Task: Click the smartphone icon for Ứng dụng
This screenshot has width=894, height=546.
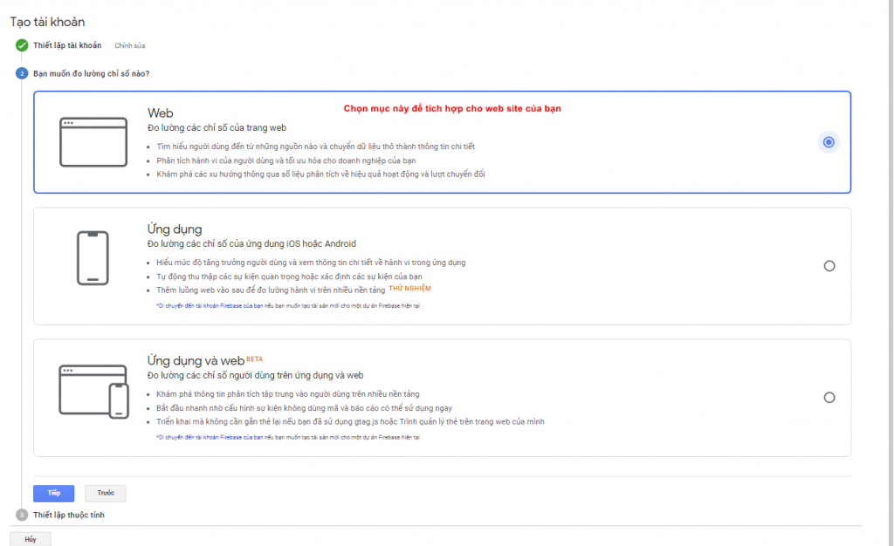Action: (x=93, y=257)
